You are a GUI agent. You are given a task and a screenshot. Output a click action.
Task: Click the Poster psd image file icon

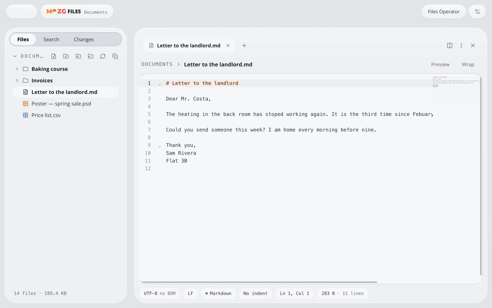pos(26,103)
